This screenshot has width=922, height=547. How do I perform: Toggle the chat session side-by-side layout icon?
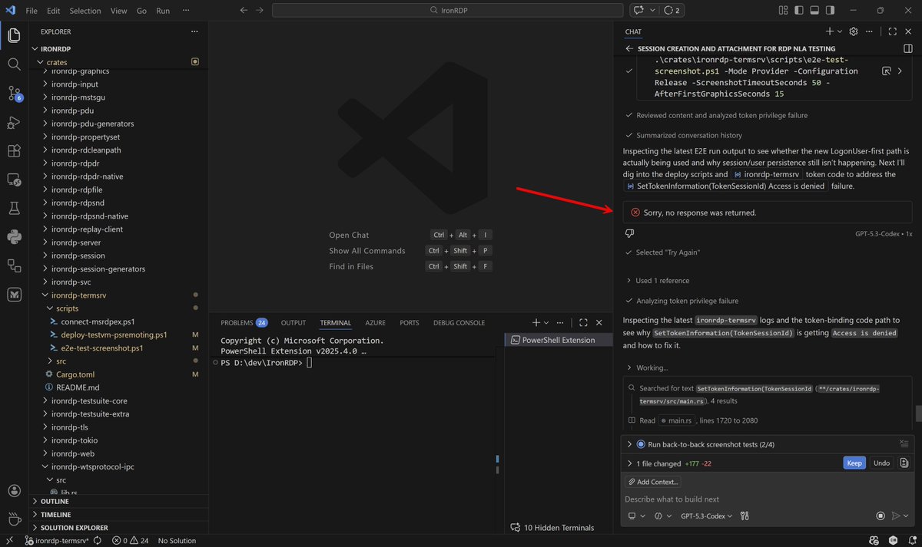pyautogui.click(x=908, y=48)
